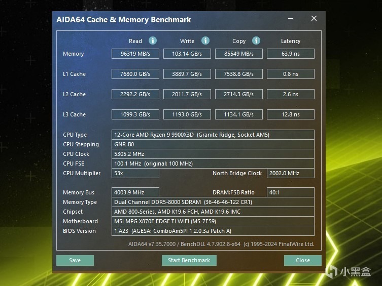Click the Chipset label
This screenshot has width=382, height=286.
(x=73, y=212)
